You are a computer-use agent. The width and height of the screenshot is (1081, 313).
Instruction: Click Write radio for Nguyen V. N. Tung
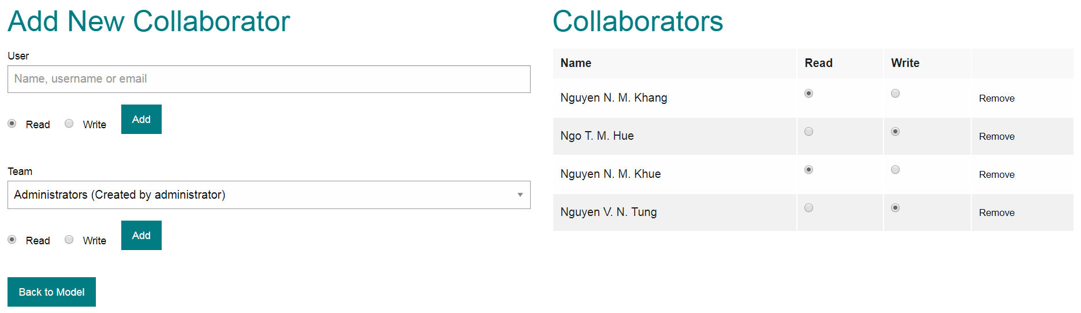point(895,208)
